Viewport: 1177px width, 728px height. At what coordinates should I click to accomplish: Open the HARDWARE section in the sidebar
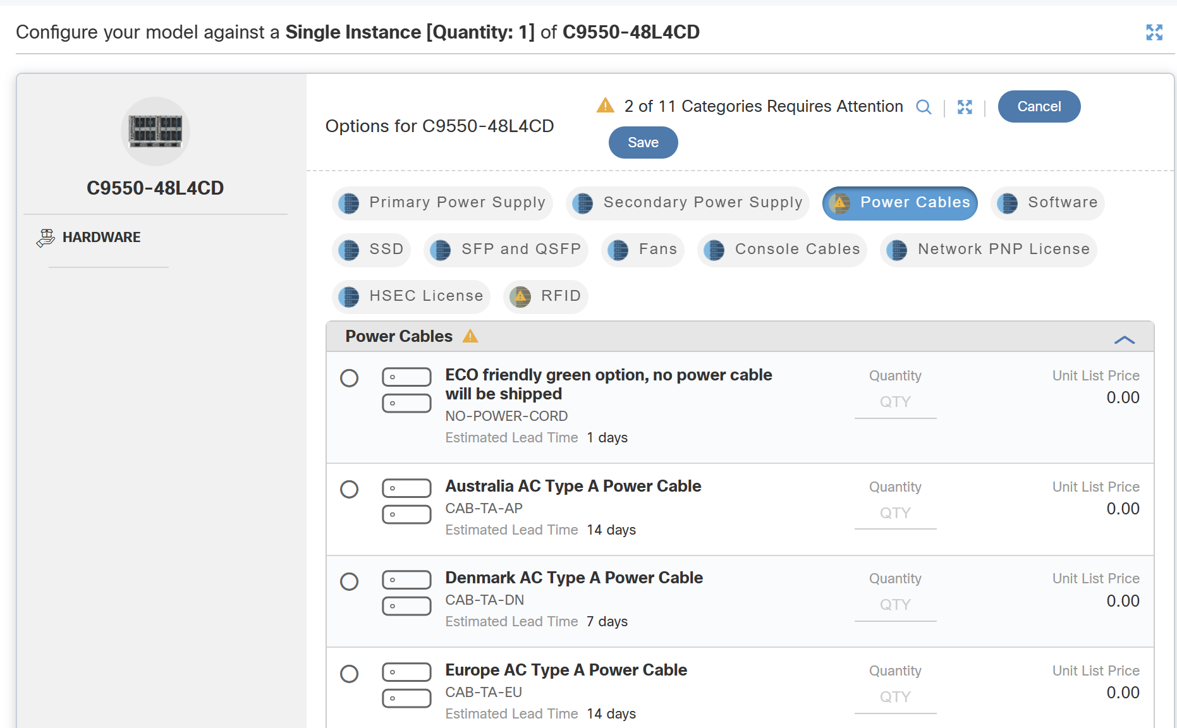point(101,238)
